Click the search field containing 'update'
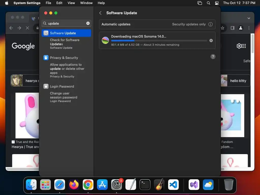Screen dimensions: 260x195 pos(66,23)
